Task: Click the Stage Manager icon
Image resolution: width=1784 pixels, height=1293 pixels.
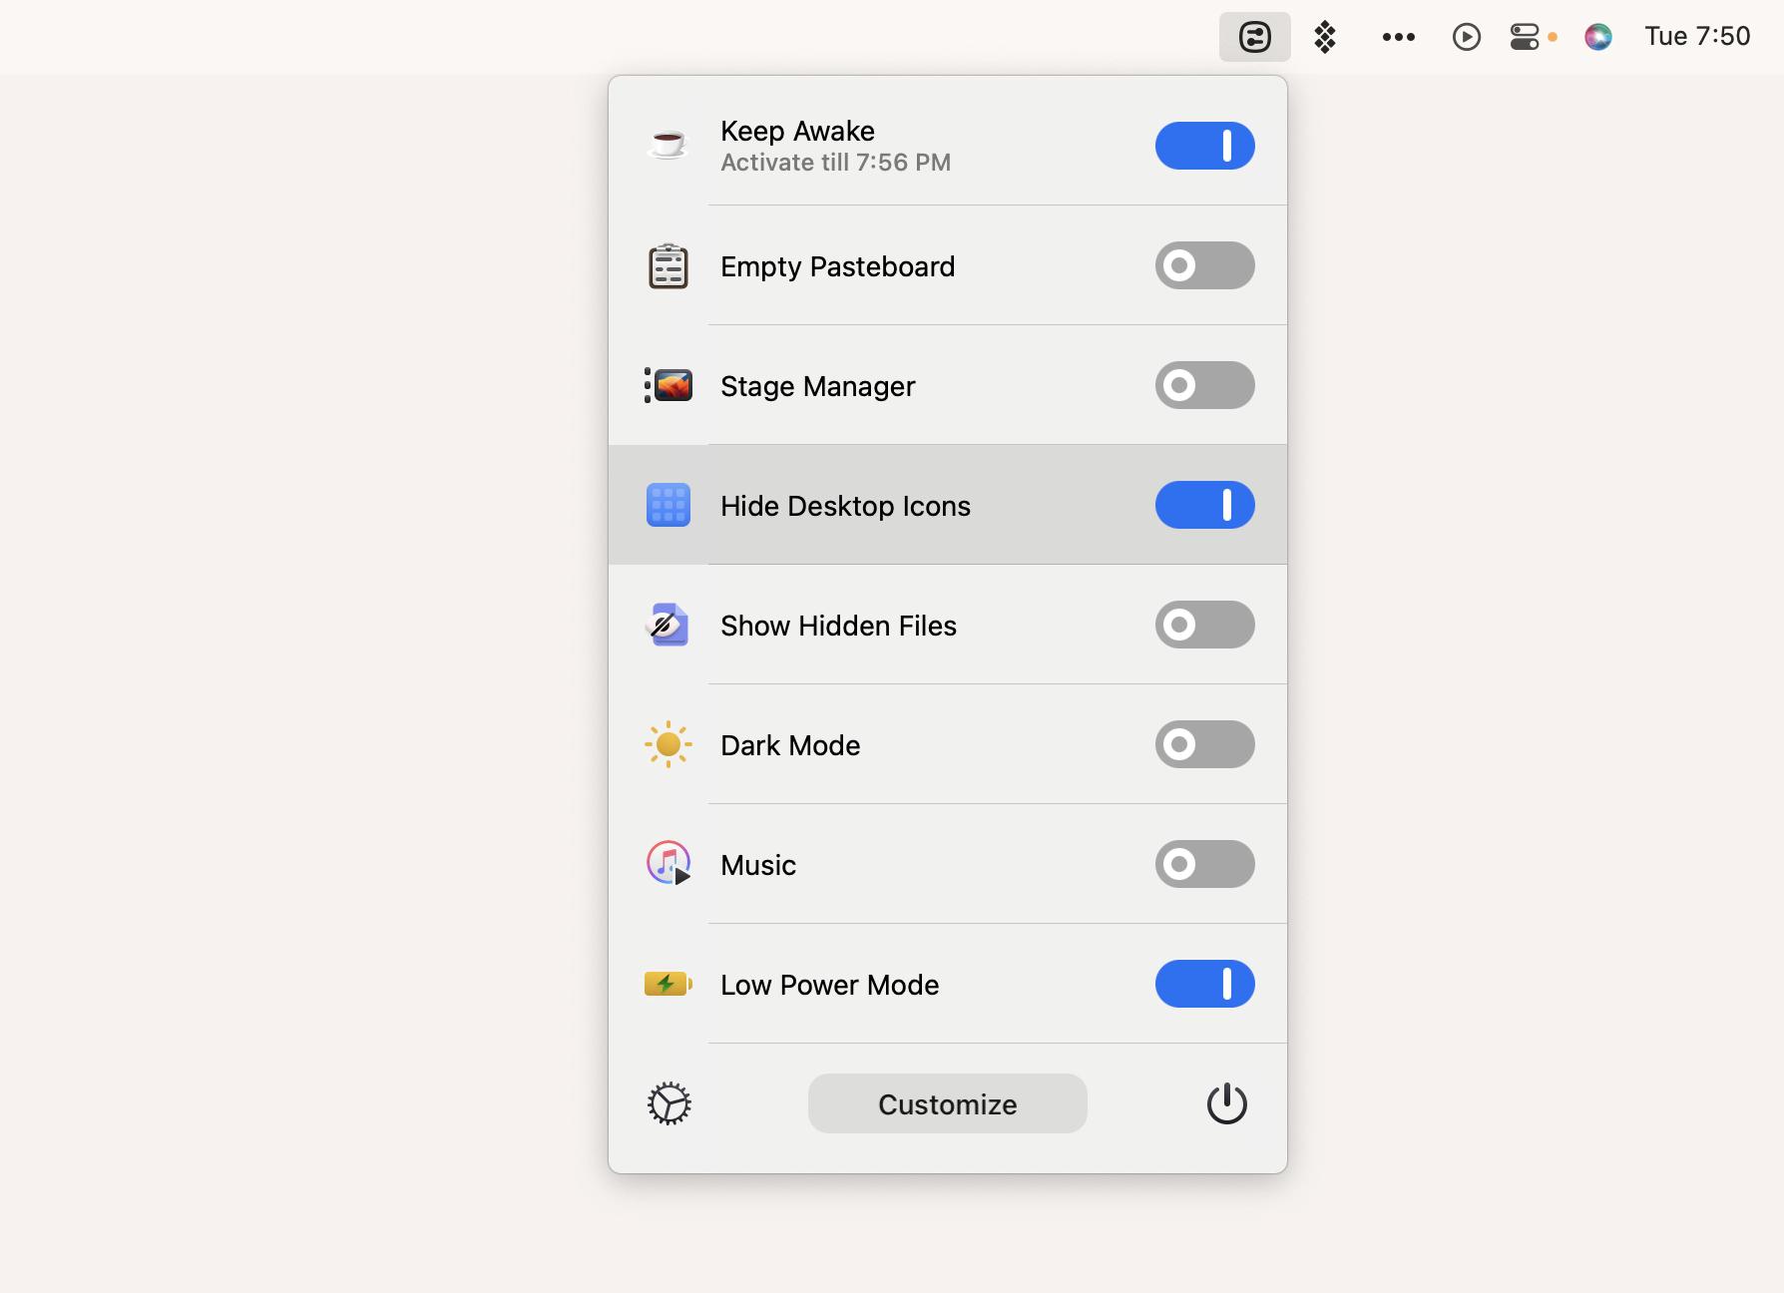Action: pyautogui.click(x=669, y=385)
